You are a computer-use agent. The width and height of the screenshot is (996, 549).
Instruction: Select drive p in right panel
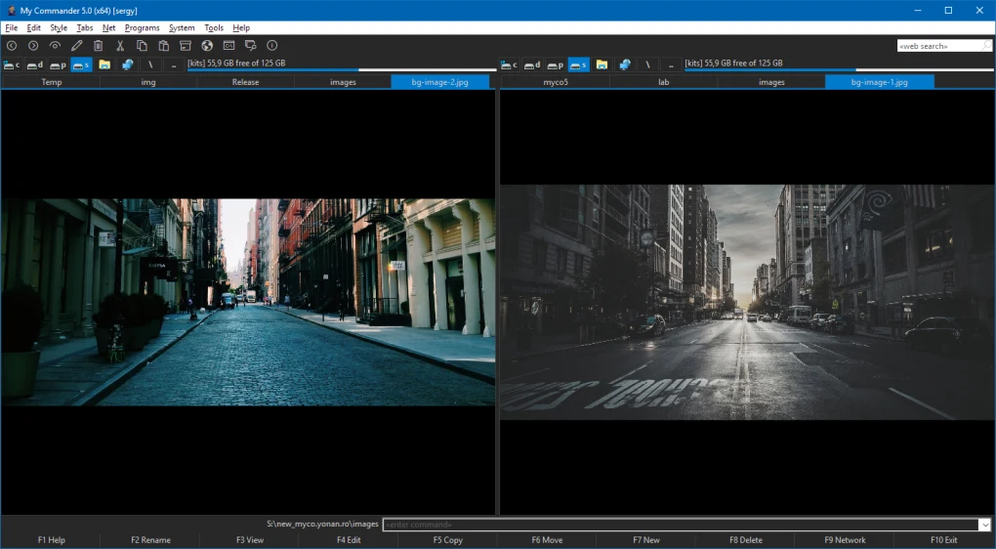coord(556,64)
